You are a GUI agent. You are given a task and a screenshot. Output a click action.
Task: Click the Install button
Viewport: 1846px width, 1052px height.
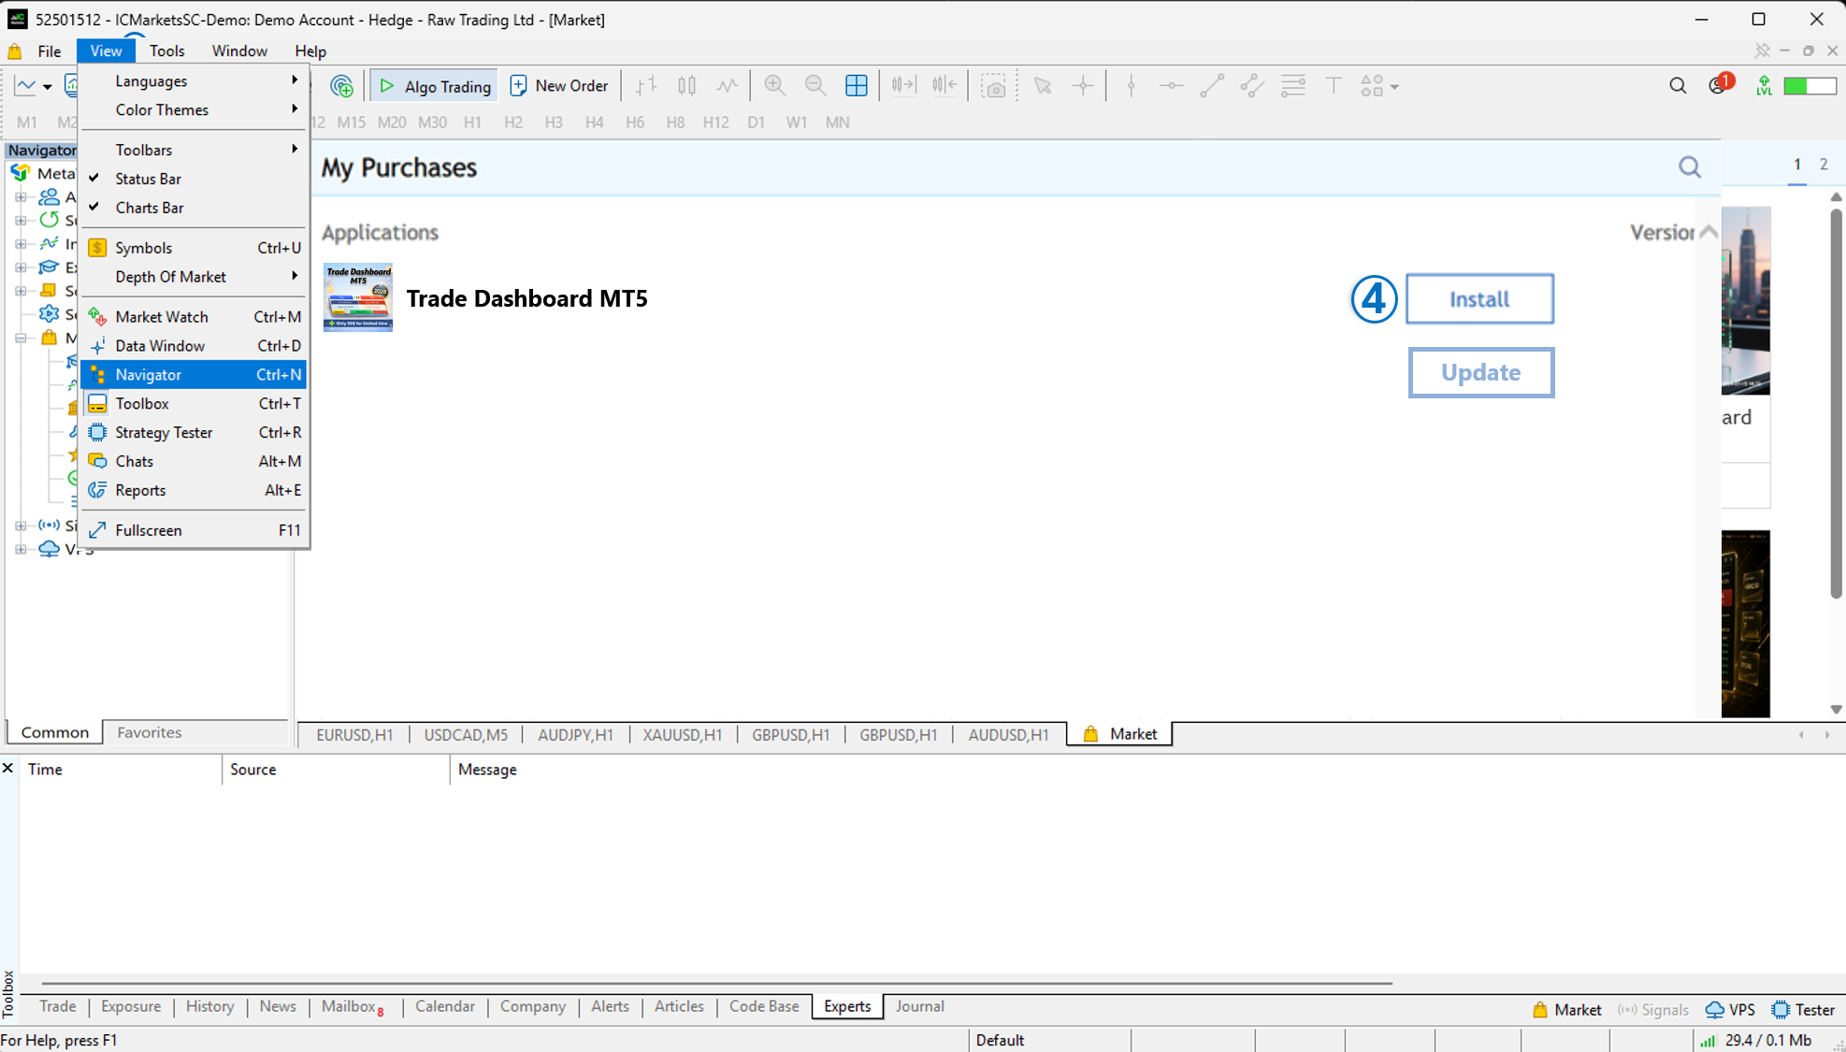click(x=1479, y=299)
